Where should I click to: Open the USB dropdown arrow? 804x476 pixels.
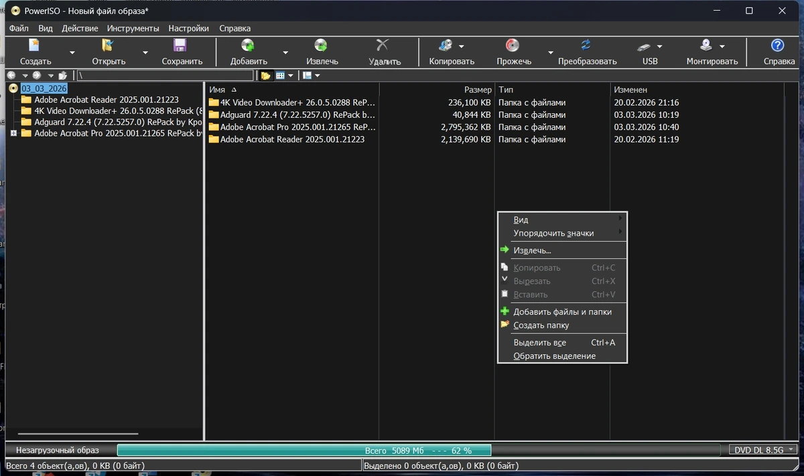pyautogui.click(x=659, y=46)
